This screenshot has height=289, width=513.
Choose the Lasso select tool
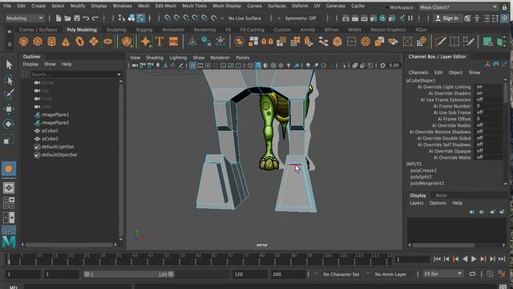[9, 79]
